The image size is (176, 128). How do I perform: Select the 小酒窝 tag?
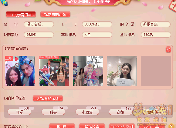(87, 112)
